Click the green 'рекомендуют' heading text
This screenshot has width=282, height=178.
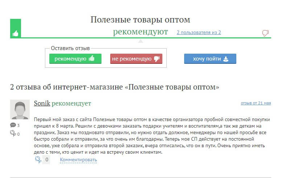coord(141,32)
